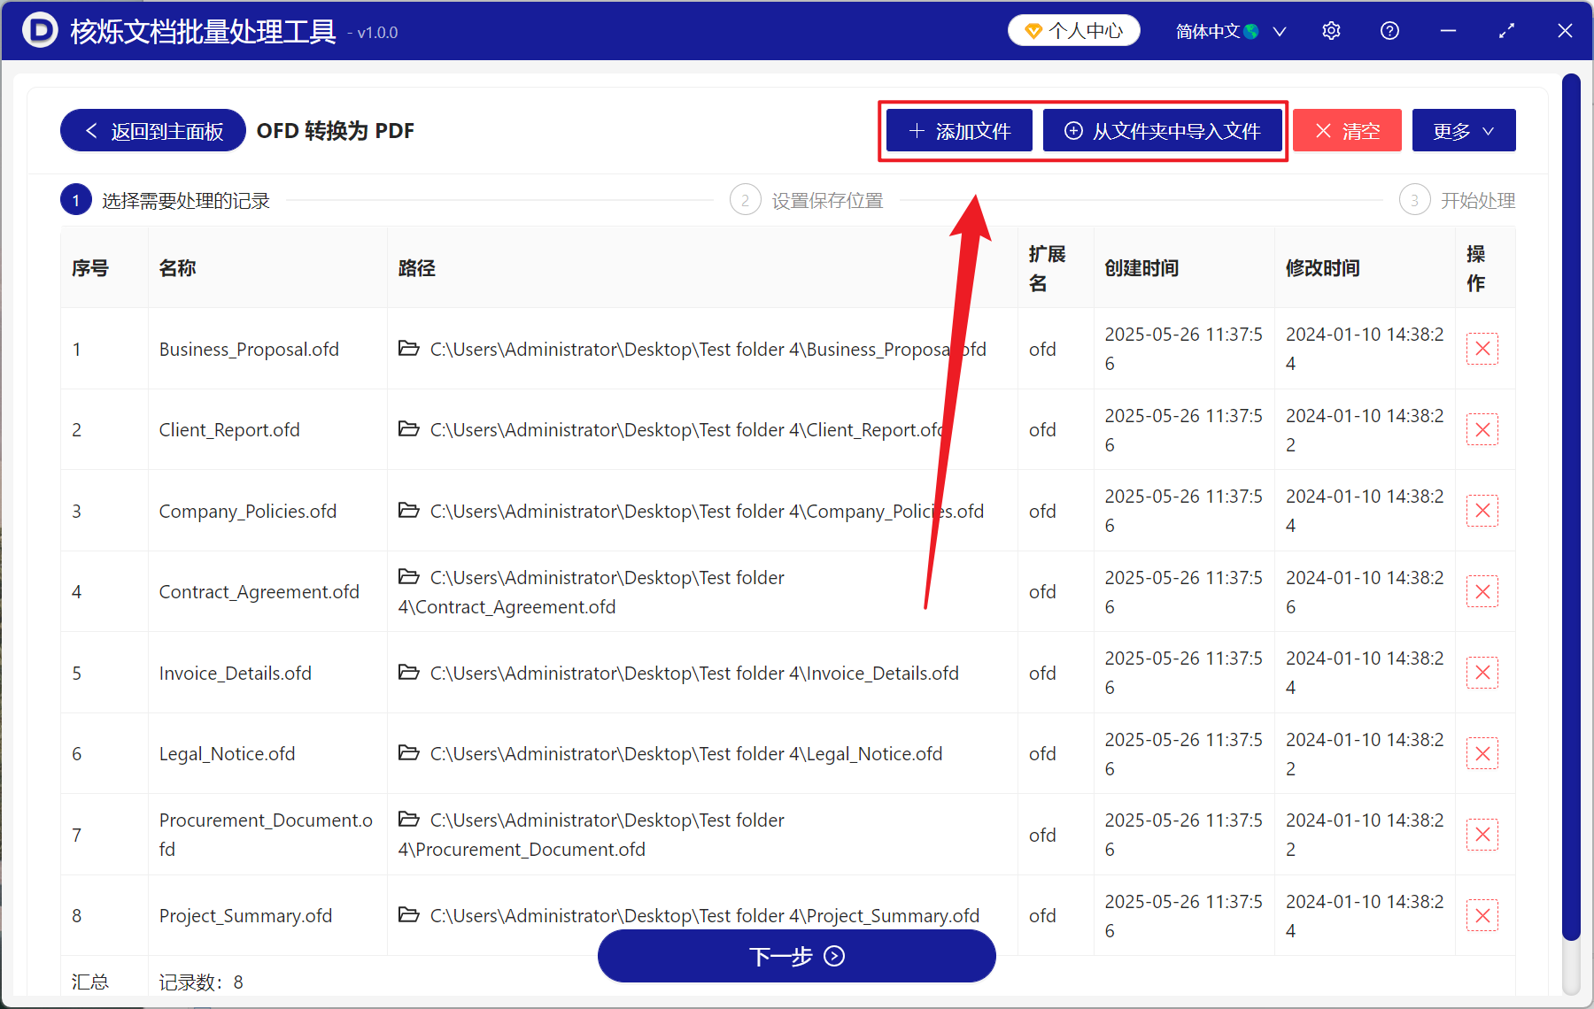Screen dimensions: 1594x1009
Task: Select the Business_Proposal.ofd file name
Action: 249,350
